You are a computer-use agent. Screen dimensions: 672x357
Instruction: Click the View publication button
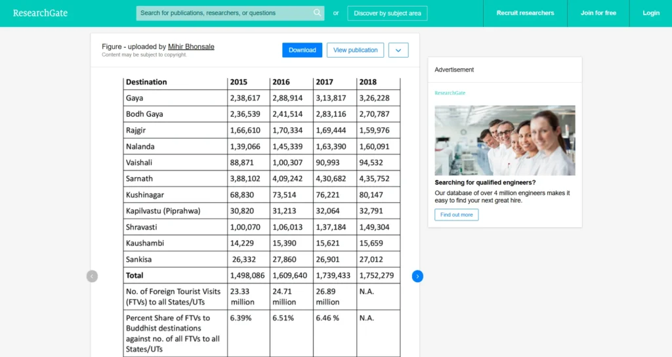point(355,51)
